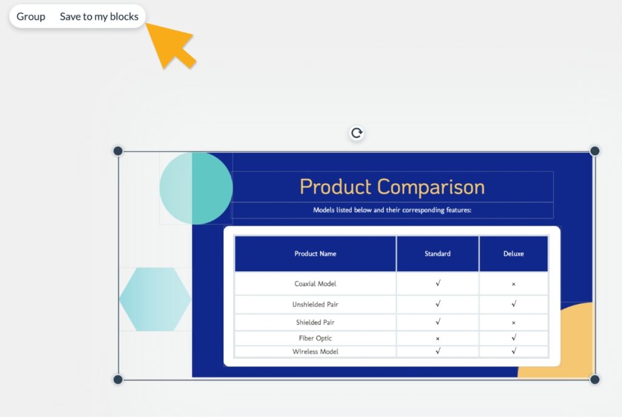Image resolution: width=622 pixels, height=418 pixels.
Task: Click the rotate handle above the slide
Action: click(x=356, y=133)
